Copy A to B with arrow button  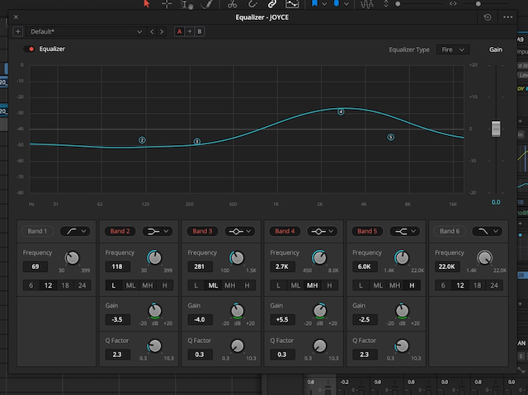(x=189, y=31)
